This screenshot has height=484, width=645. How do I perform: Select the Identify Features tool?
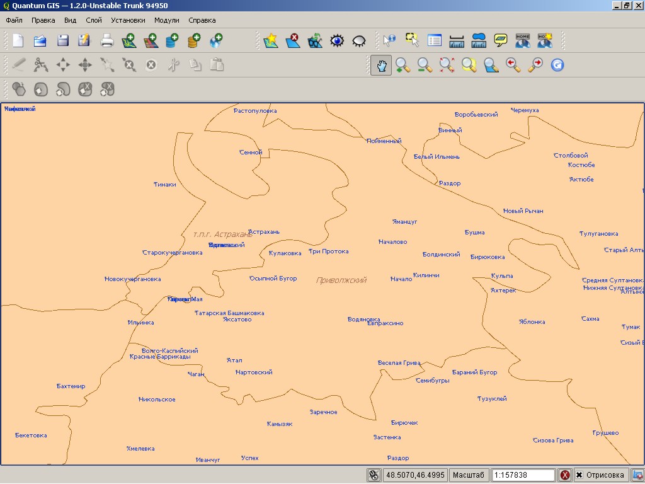click(x=389, y=40)
